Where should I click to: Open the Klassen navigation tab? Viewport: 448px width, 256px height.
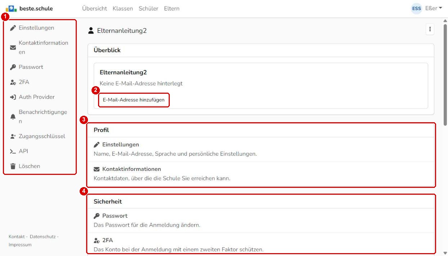(123, 8)
